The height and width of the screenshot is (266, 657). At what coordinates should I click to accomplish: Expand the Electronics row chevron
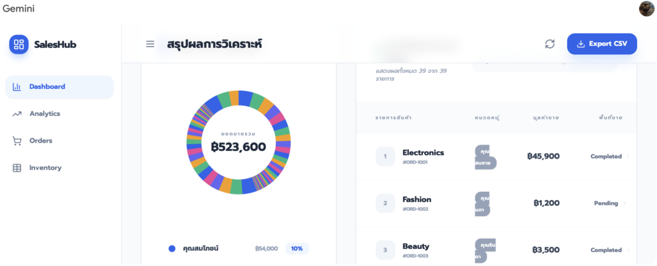(x=627, y=157)
